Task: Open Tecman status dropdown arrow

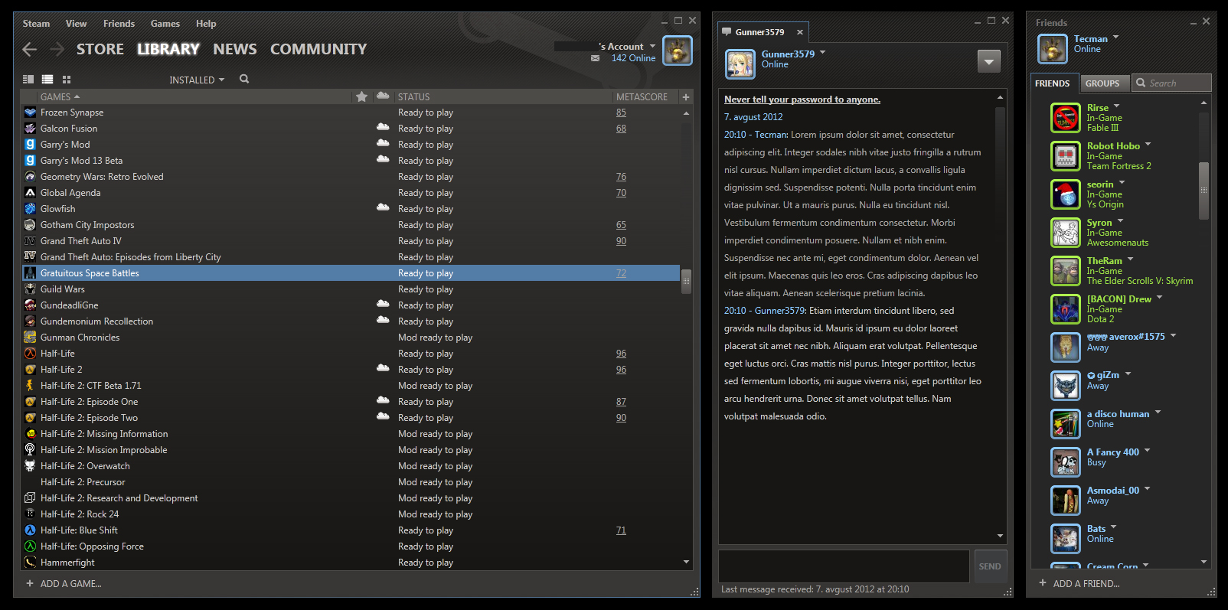Action: click(1116, 38)
